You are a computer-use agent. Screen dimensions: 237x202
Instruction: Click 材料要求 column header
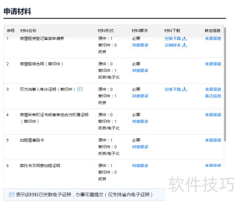point(140,30)
